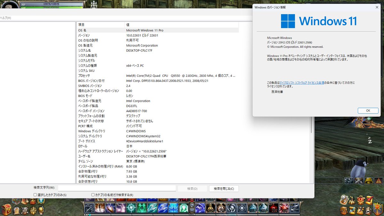
Task: Select the プラットフォームの役割 デスクトップ row
Action: pyautogui.click(x=157, y=116)
